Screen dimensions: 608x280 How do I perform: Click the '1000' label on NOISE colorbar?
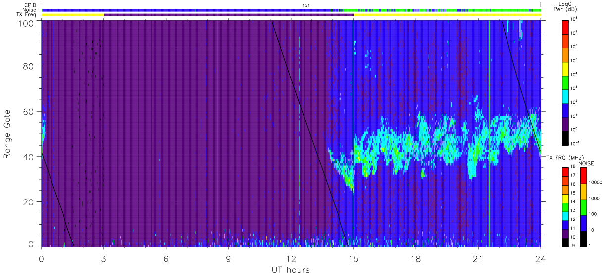[x=593, y=199]
